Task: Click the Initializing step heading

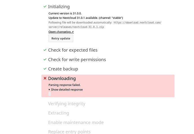Action: pyautogui.click(x=59, y=7)
